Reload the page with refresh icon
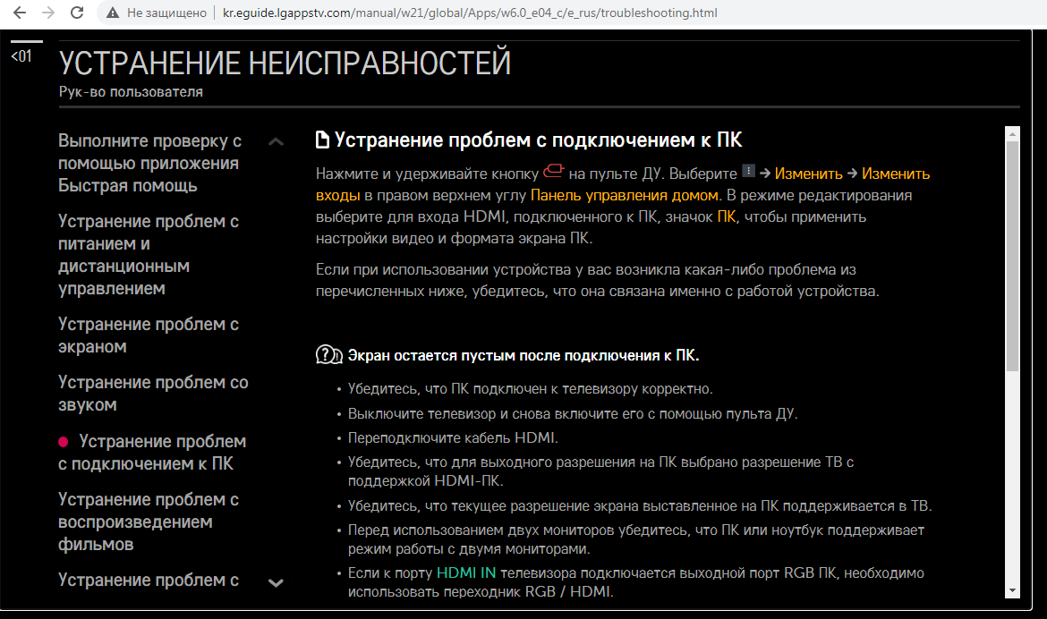1047x619 pixels. (78, 13)
